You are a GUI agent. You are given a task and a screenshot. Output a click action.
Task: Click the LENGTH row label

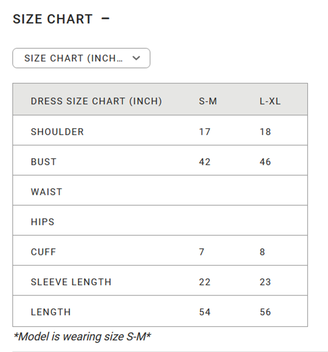click(x=51, y=312)
